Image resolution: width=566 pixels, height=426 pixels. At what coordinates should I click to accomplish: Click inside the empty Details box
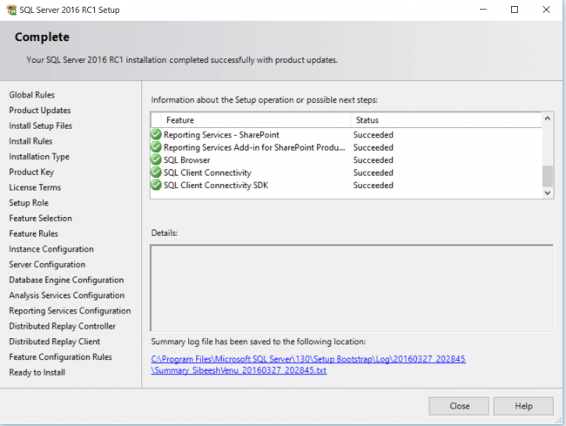point(352,288)
